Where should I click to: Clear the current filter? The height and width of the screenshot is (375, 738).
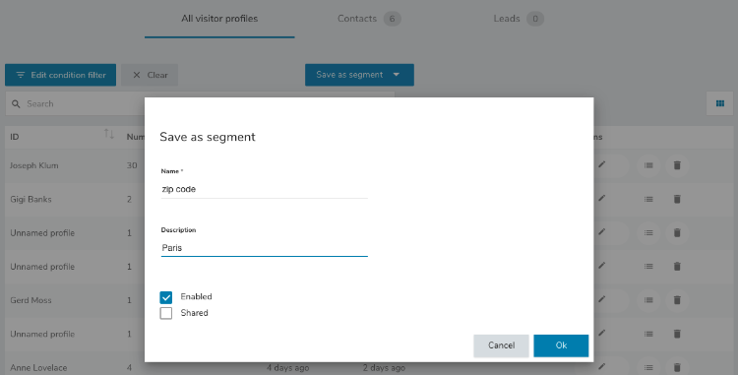click(150, 75)
